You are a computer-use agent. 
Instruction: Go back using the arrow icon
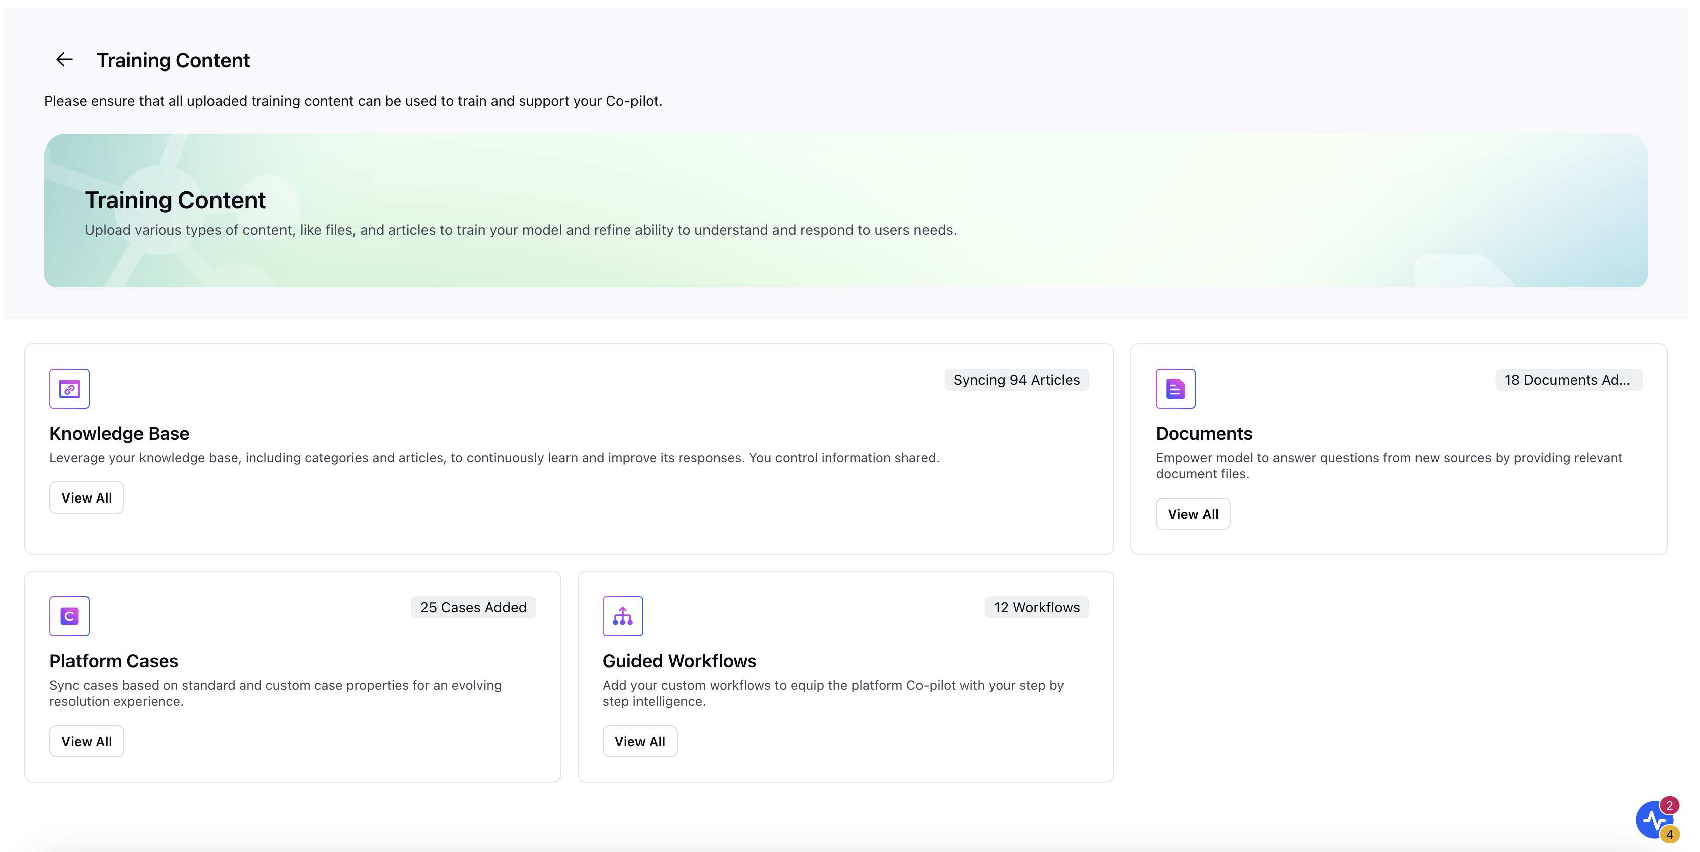(64, 60)
